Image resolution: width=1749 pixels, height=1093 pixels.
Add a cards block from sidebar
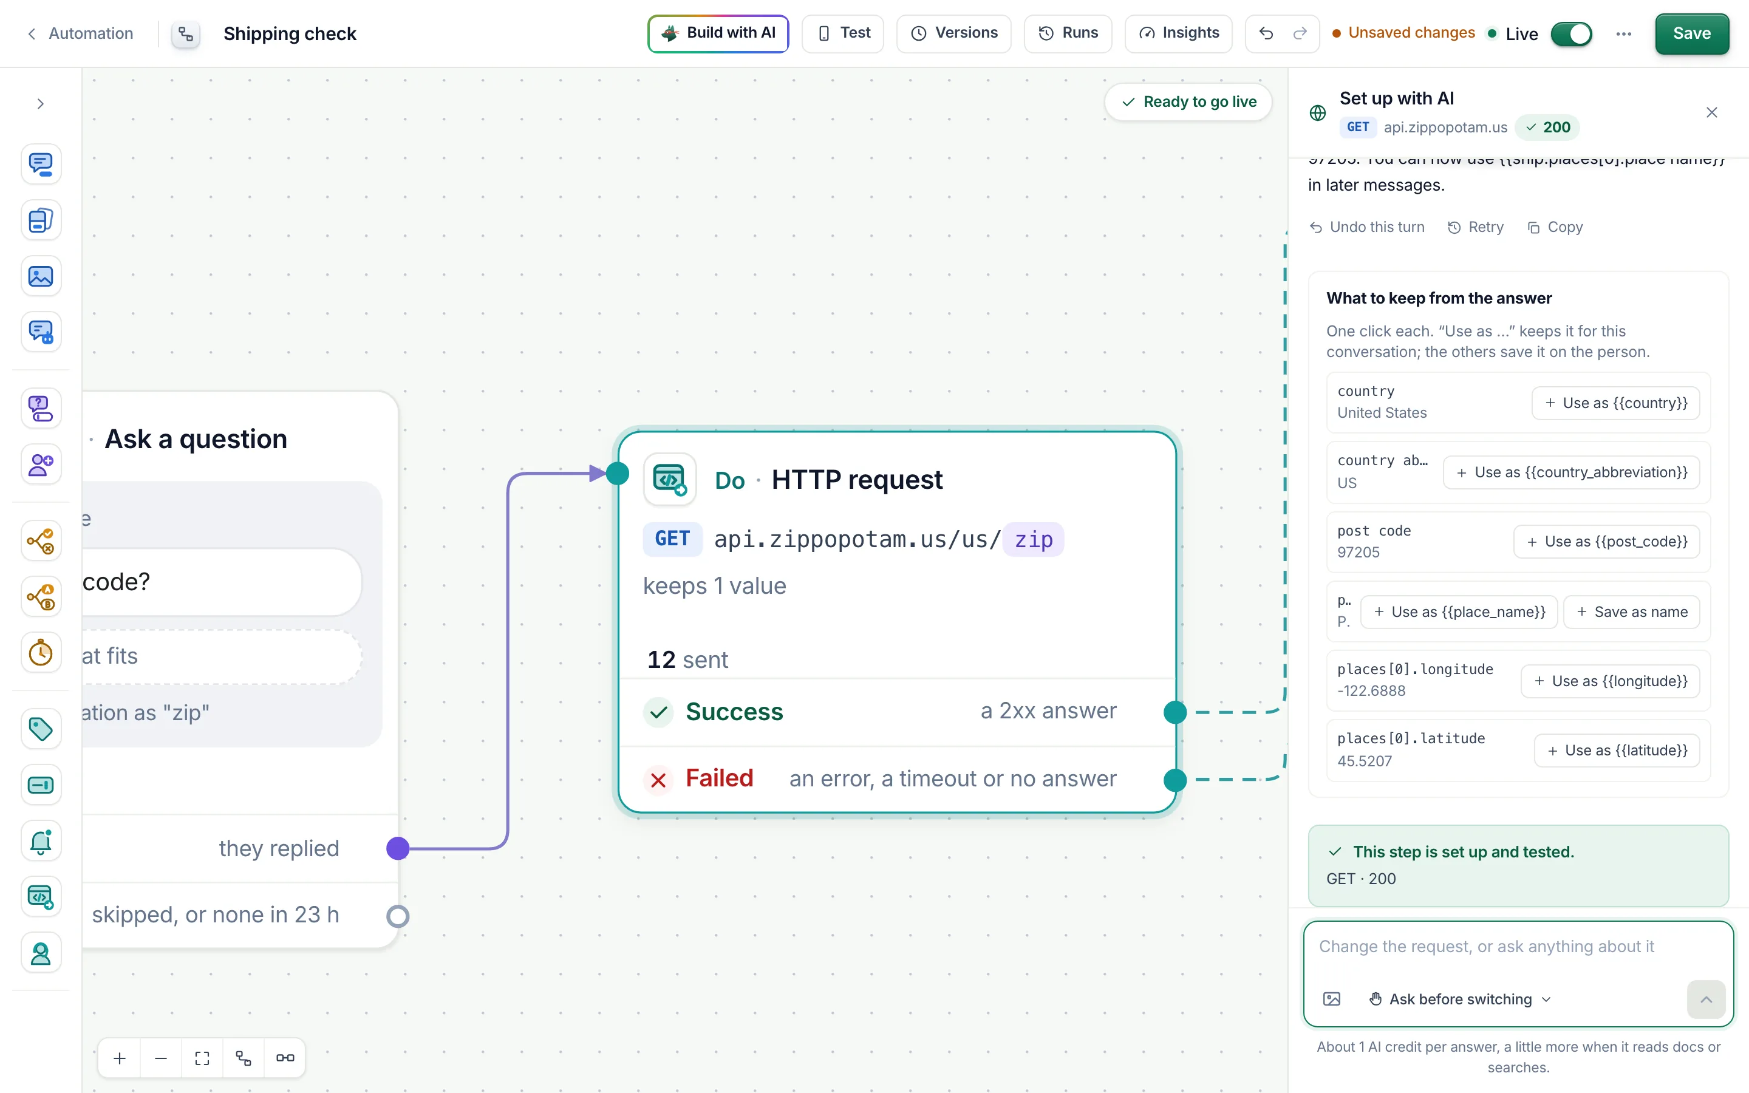[41, 220]
